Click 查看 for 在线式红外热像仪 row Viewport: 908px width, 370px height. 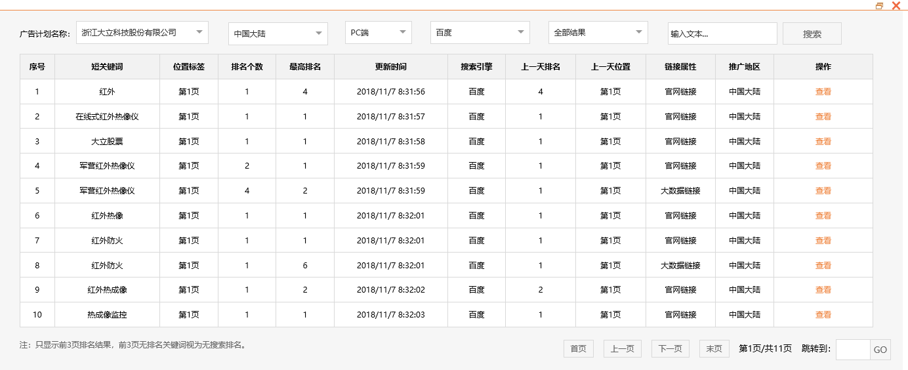[x=823, y=117]
